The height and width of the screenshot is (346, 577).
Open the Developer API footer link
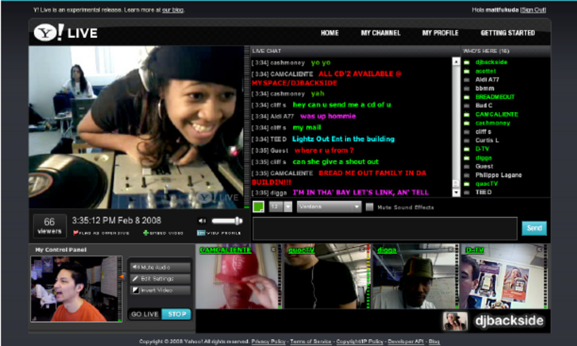tap(405, 341)
